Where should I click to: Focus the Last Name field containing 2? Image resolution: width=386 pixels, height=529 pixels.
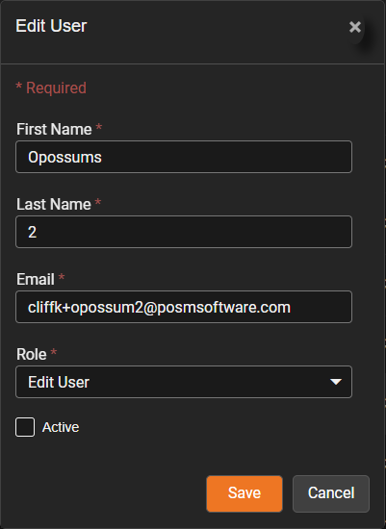pyautogui.click(x=184, y=232)
